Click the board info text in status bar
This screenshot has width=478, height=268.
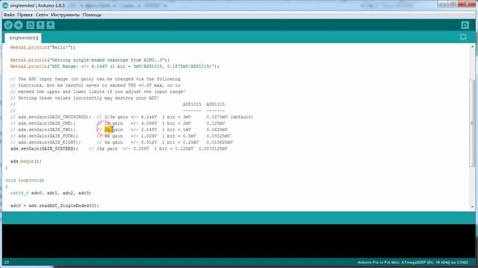[x=412, y=262]
